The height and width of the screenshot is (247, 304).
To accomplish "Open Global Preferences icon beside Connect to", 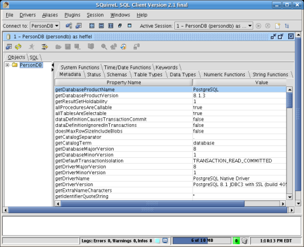I will (x=69, y=25).
